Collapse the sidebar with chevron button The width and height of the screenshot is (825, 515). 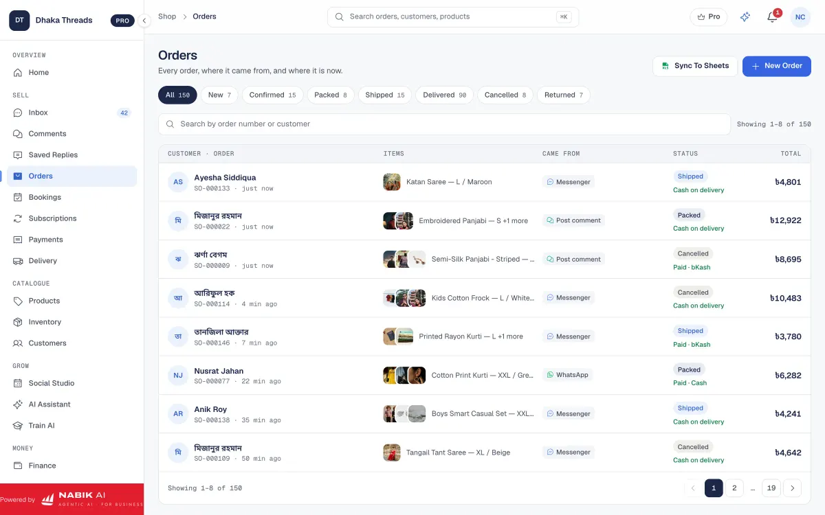coord(144,21)
